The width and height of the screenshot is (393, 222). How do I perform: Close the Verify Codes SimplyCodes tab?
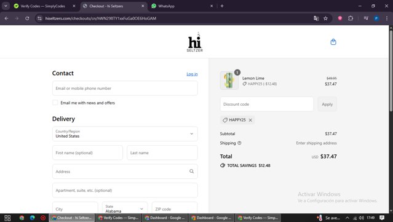[x=74, y=6]
